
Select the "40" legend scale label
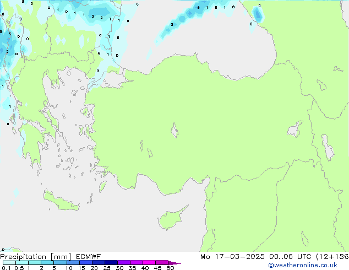coord(145,268)
